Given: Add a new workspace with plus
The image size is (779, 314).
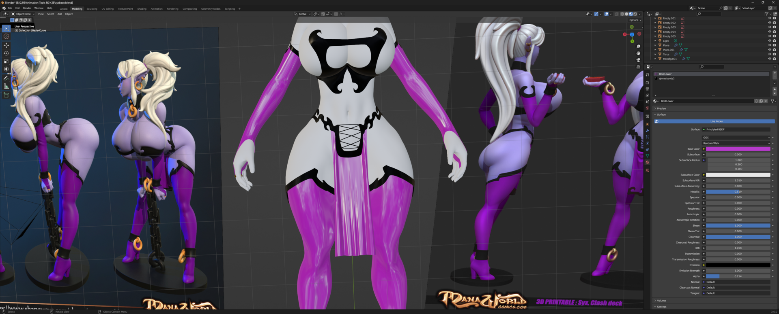Looking at the screenshot, I should coord(239,9).
